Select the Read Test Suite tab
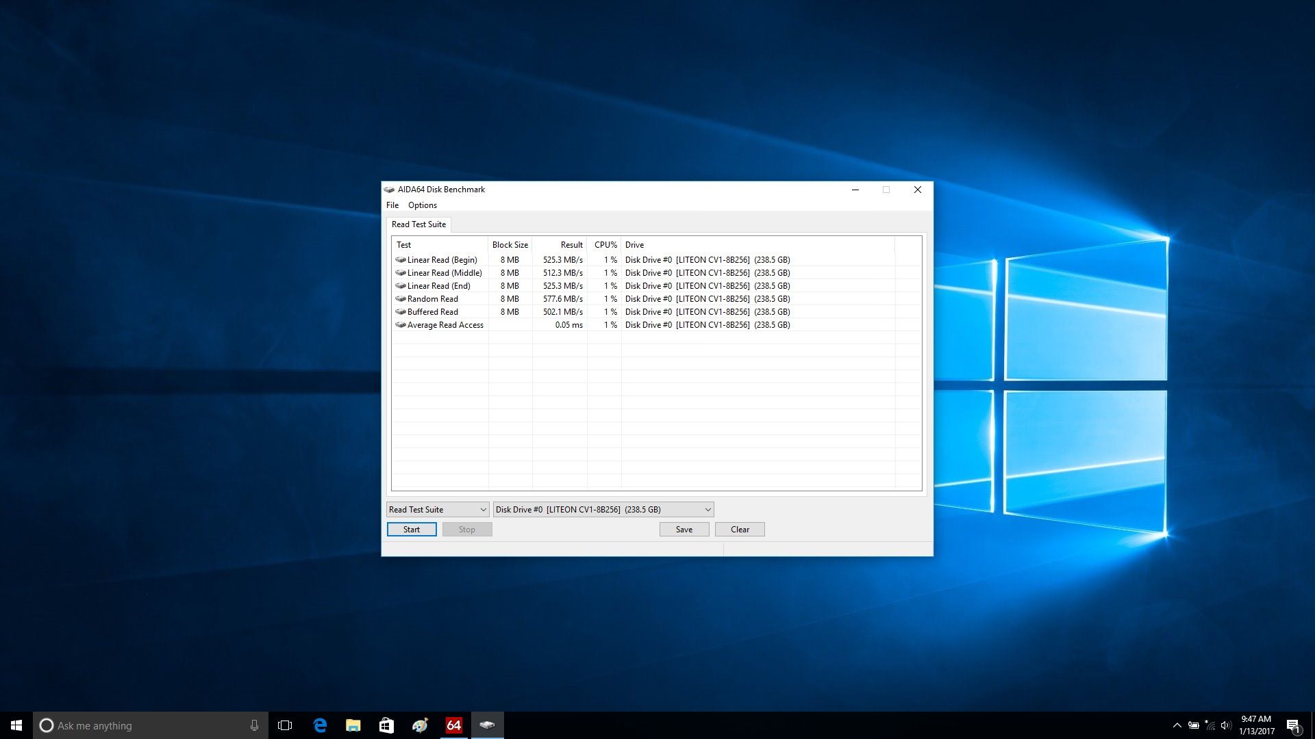Screen dimensions: 1315x739 [x=418, y=224]
